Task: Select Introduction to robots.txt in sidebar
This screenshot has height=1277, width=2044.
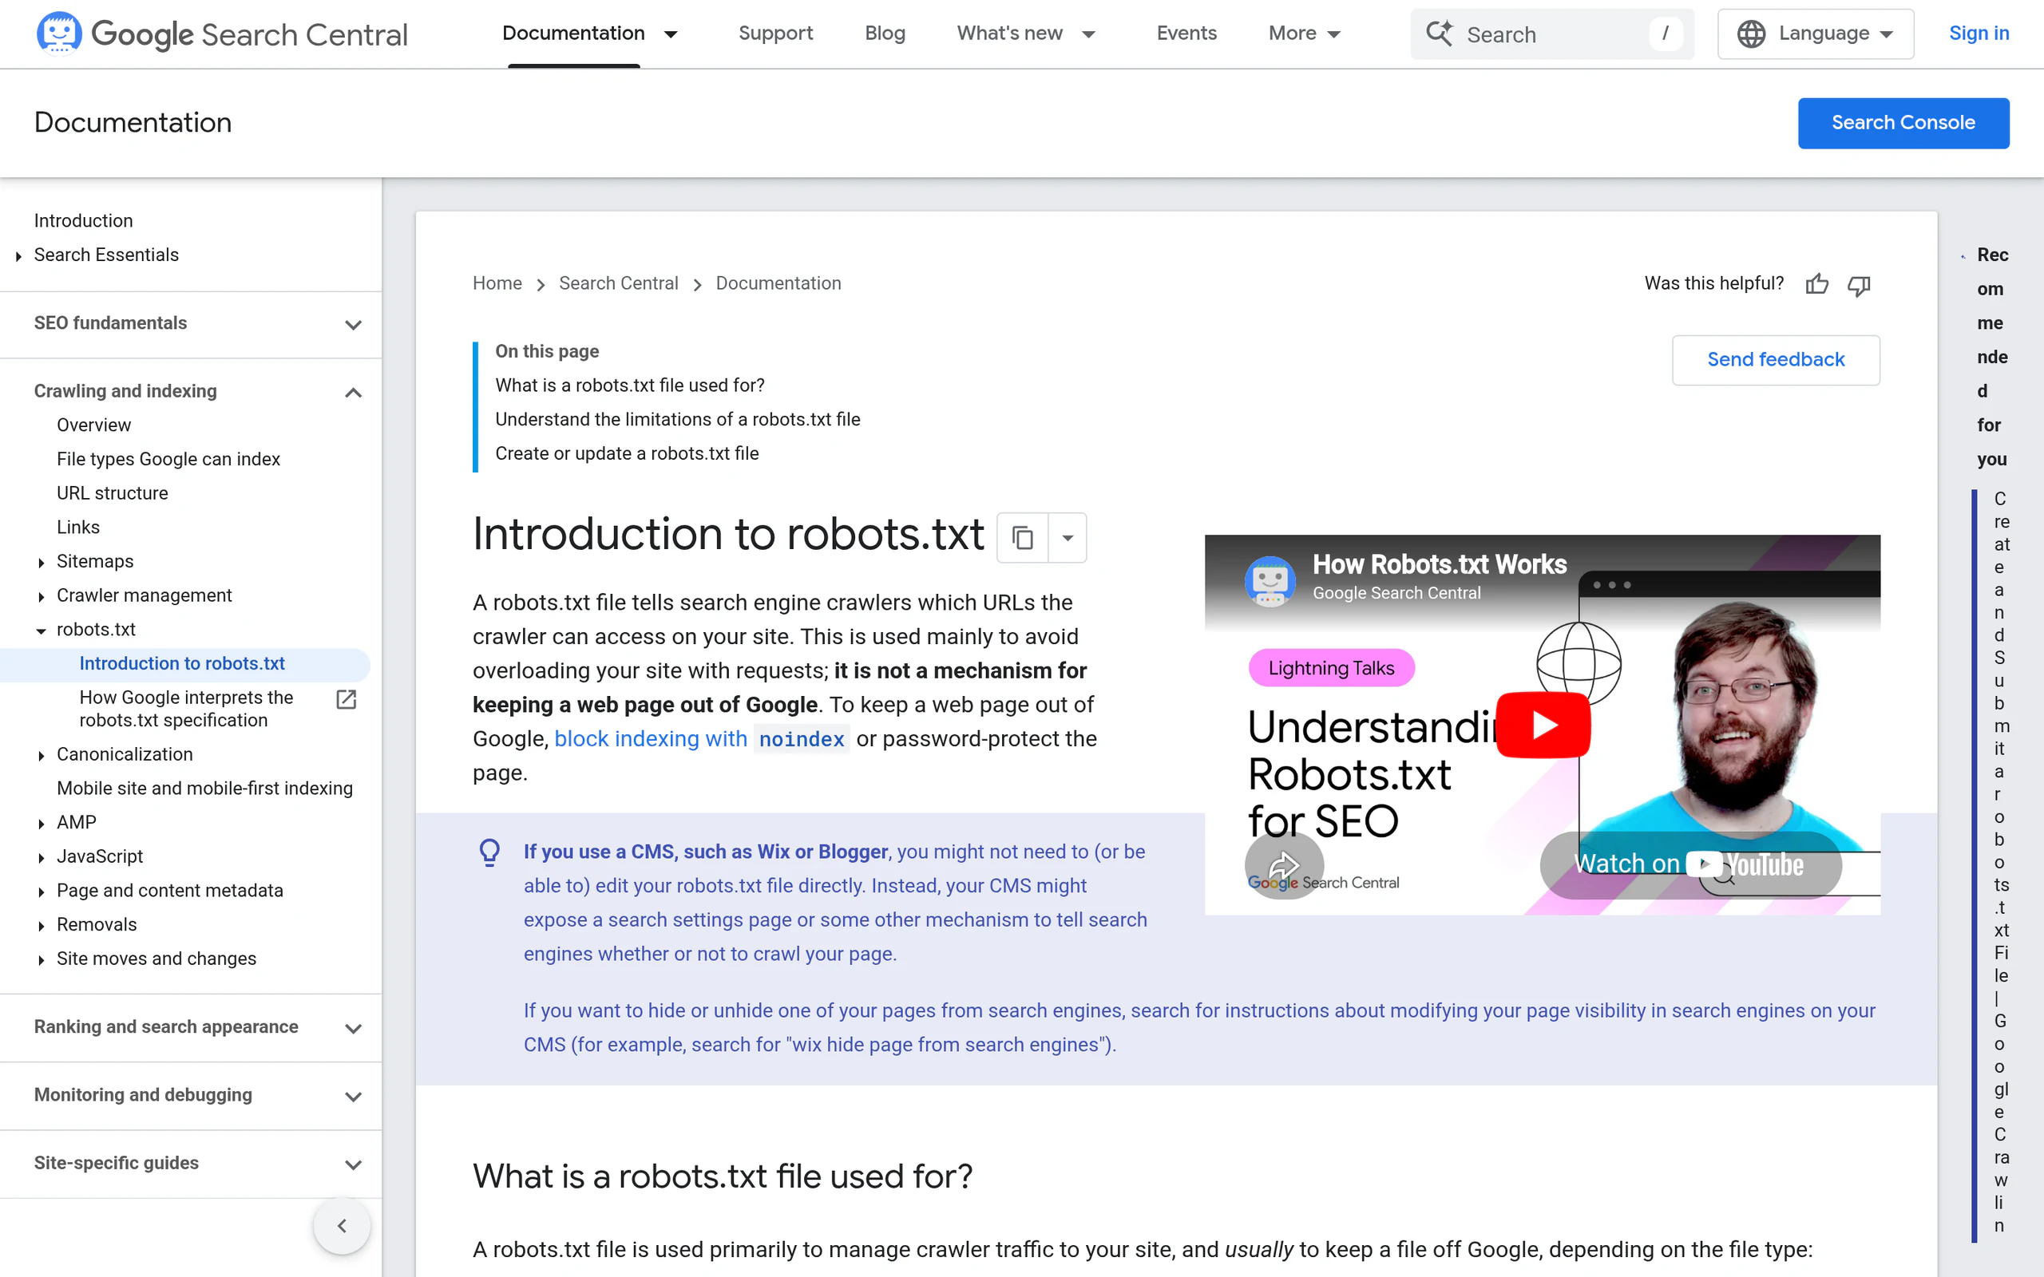Action: click(181, 664)
